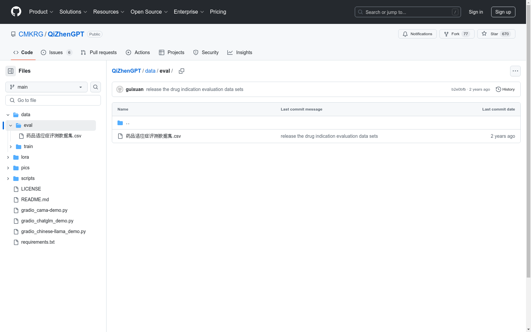This screenshot has width=531, height=332.
Task: Click the CSV row's commit message link
Action: [329, 136]
